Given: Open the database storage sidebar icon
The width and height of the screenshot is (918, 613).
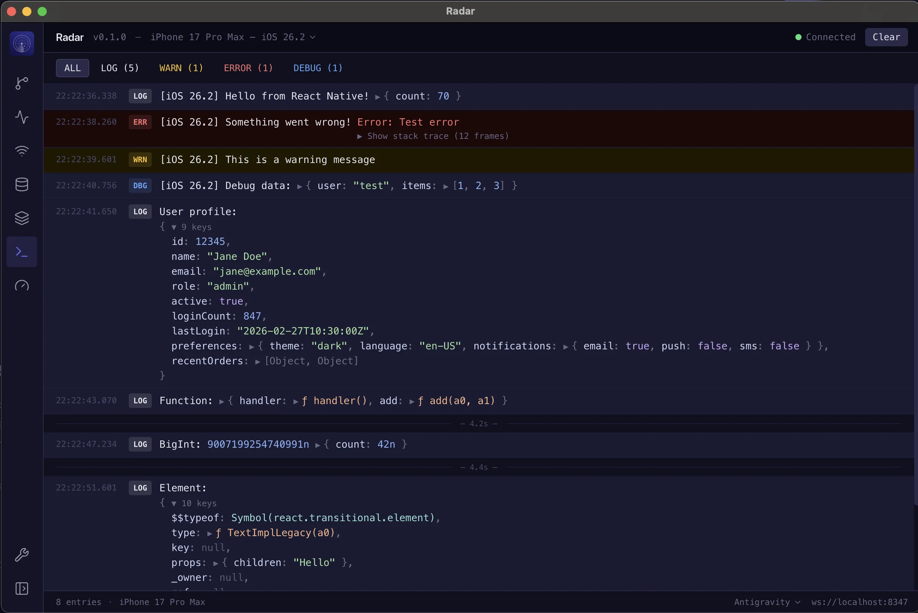Looking at the screenshot, I should (22, 184).
